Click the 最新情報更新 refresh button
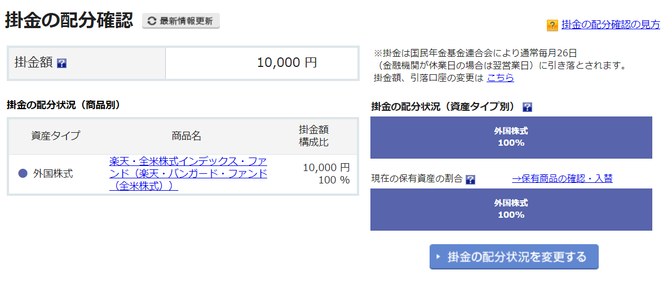The width and height of the screenshot is (663, 283). (181, 21)
